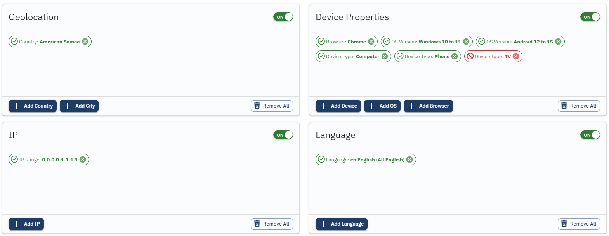Delete the Windows 10 to 11 OS chip
This screenshot has width=609, height=236.
pos(466,42)
